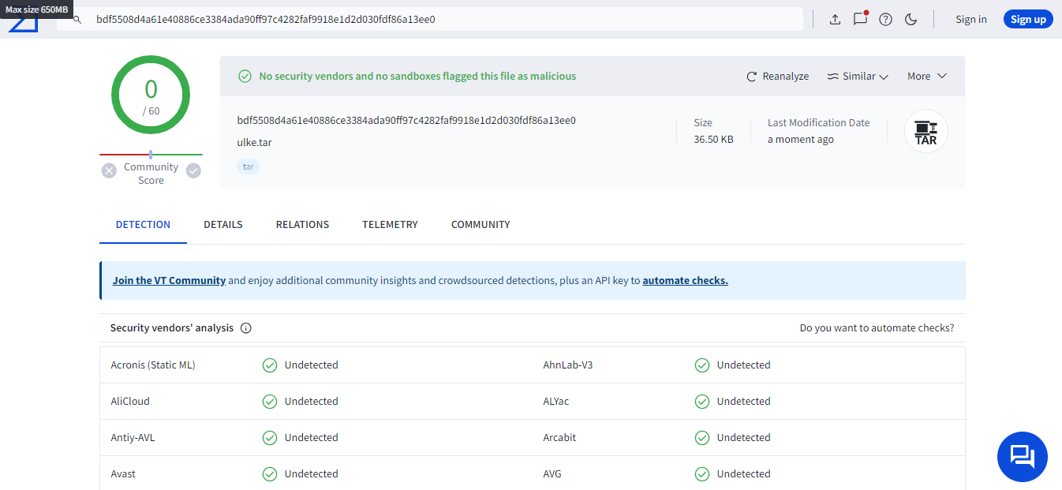This screenshot has width=1062, height=490.
Task: Open the chat bubble floating button
Action: (1022, 457)
